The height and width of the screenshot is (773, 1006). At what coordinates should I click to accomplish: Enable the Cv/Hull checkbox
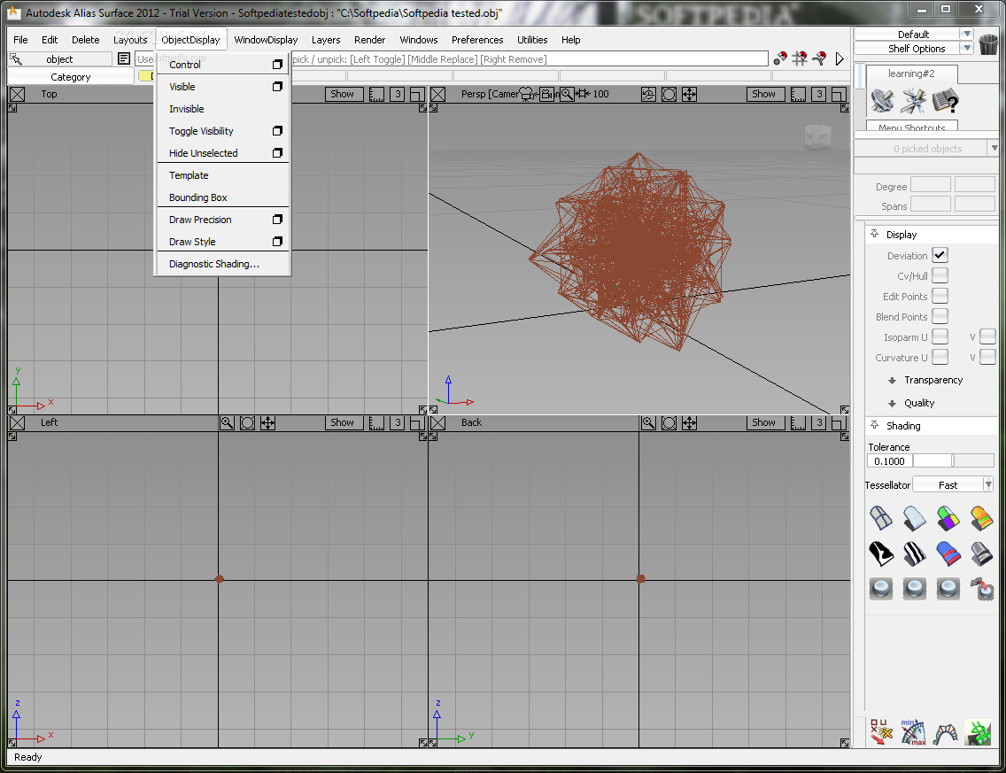[x=940, y=276]
